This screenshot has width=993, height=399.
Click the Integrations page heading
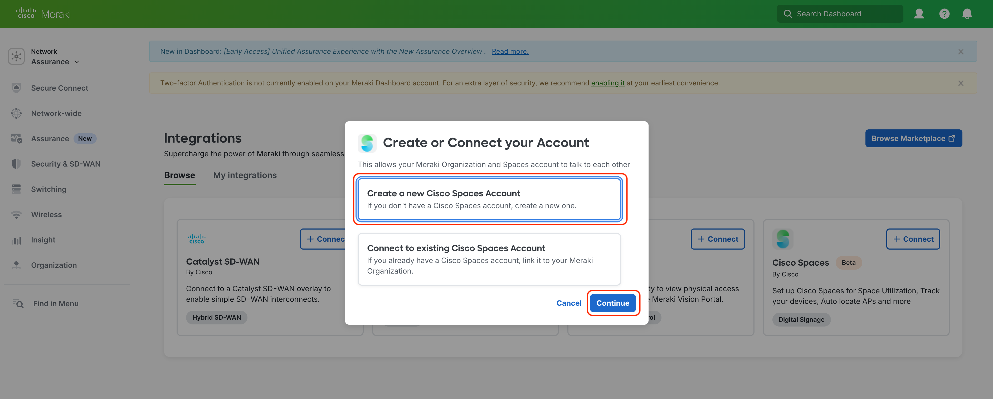pos(202,138)
